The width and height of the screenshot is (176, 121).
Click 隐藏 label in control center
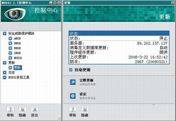(x=22, y=115)
